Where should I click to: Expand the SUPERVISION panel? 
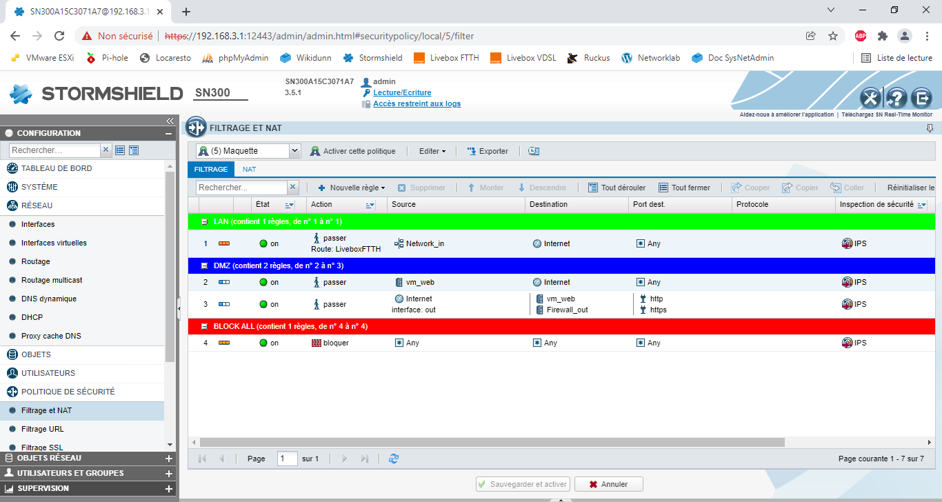(169, 488)
